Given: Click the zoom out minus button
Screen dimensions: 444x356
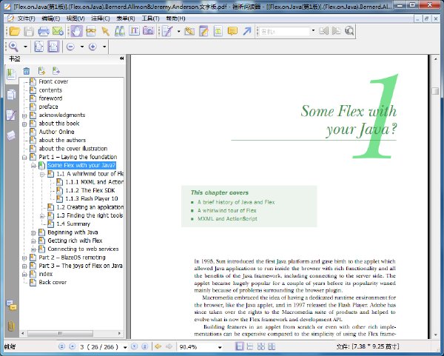Looking at the screenshot, I should [70, 47].
